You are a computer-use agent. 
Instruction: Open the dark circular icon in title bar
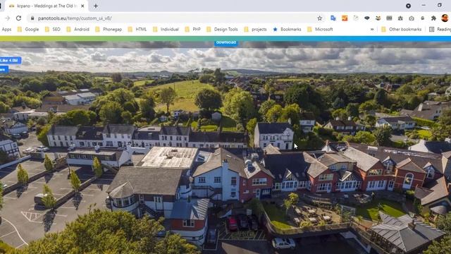(x=408, y=6)
